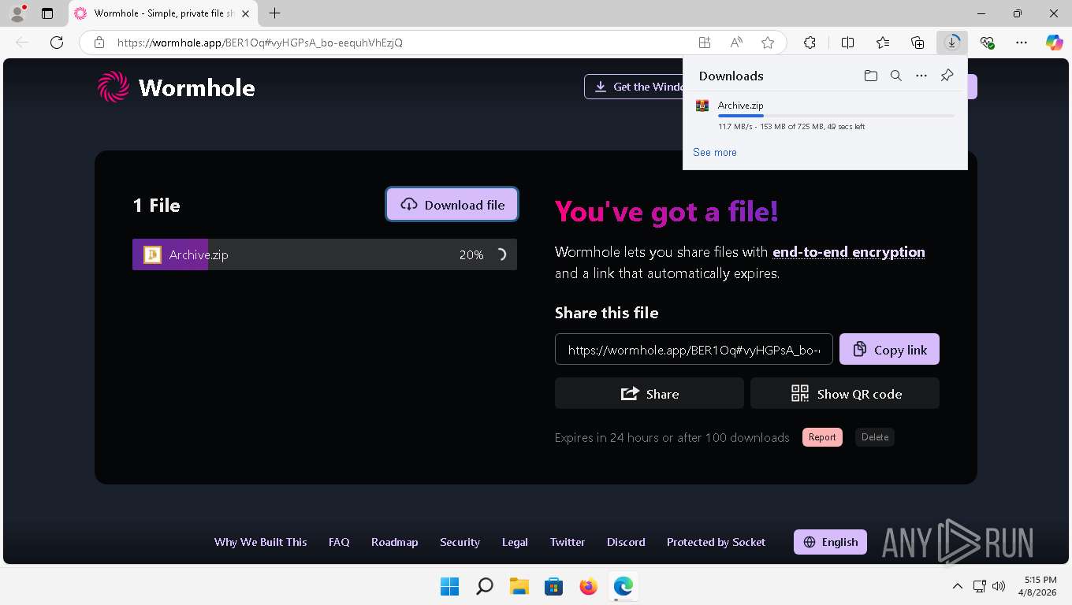Open Microsoft Store from taskbar
This screenshot has height=605, width=1072.
(553, 586)
